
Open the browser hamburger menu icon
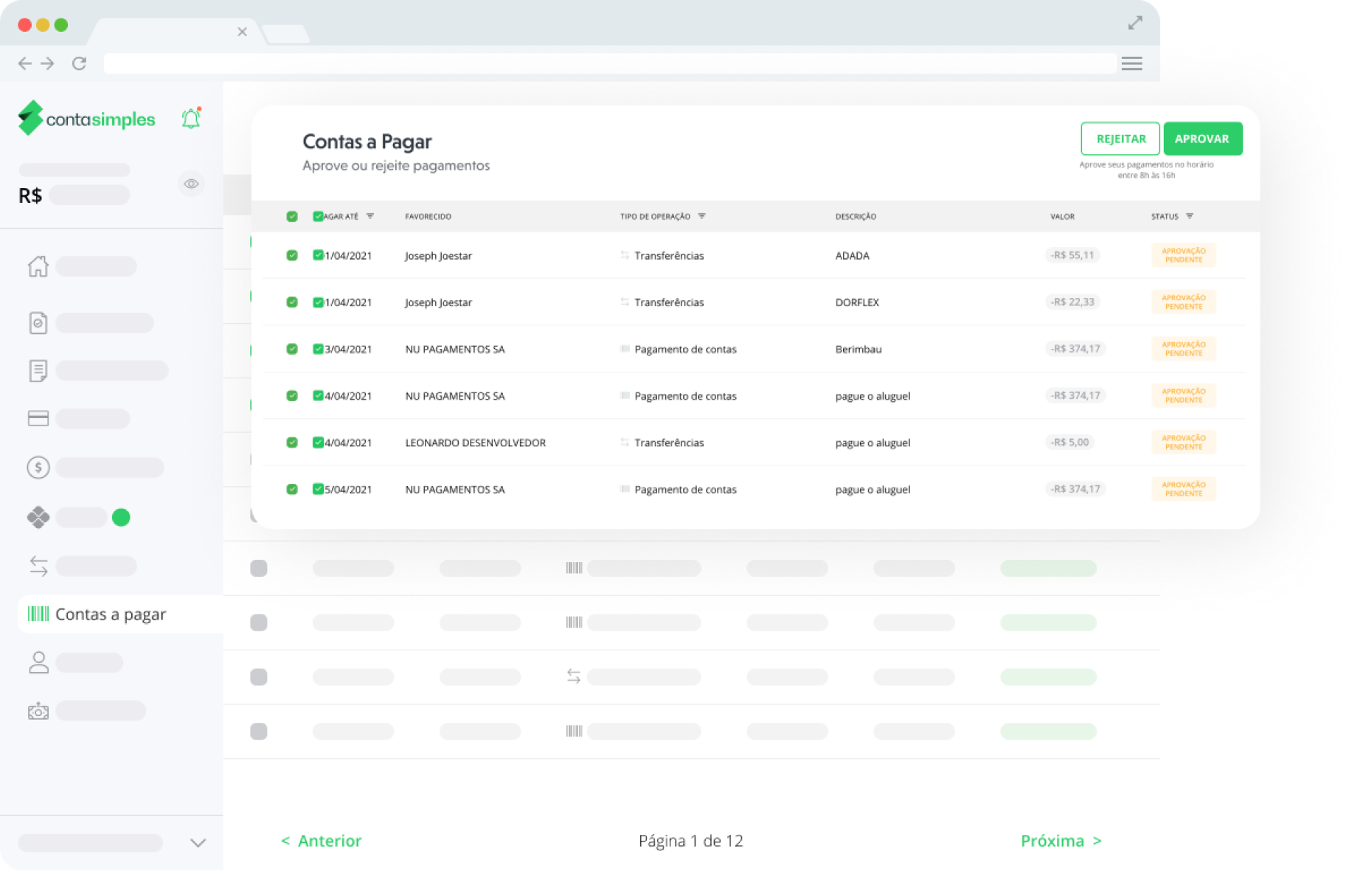pos(1131,63)
